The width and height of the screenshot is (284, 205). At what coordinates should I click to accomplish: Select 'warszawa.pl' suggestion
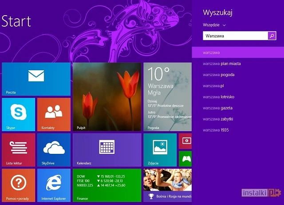[238, 86]
